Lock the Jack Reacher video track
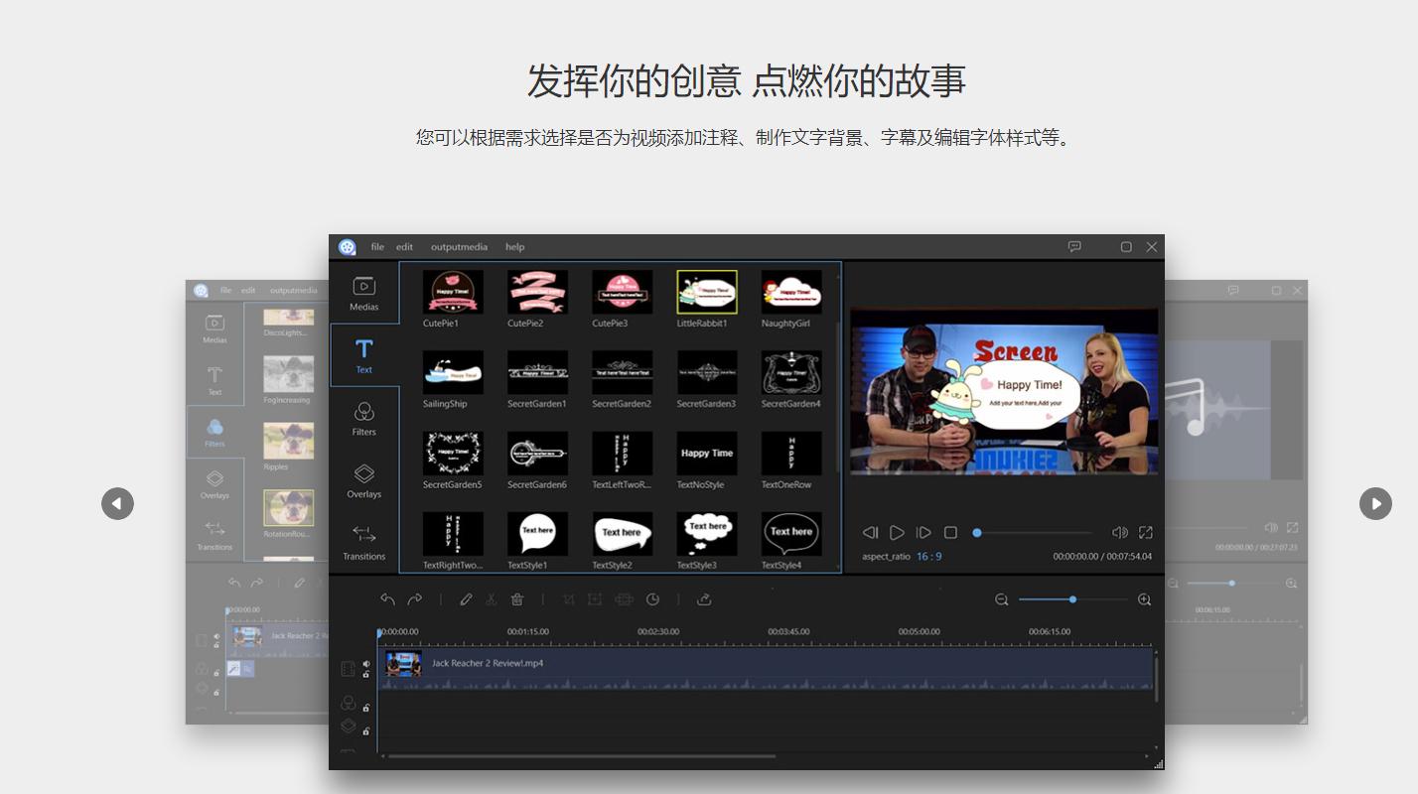Image resolution: width=1418 pixels, height=794 pixels. [x=365, y=675]
